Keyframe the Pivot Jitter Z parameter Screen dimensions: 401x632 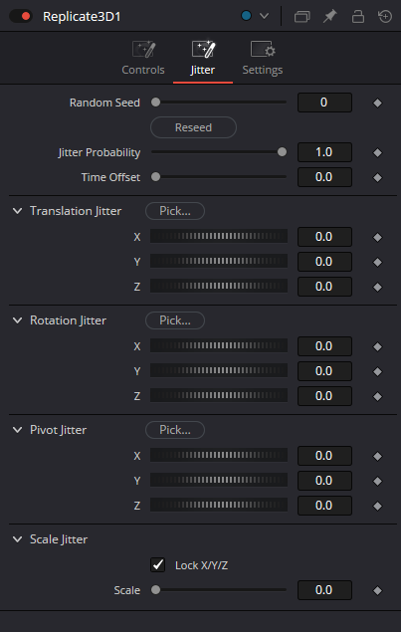coord(378,507)
